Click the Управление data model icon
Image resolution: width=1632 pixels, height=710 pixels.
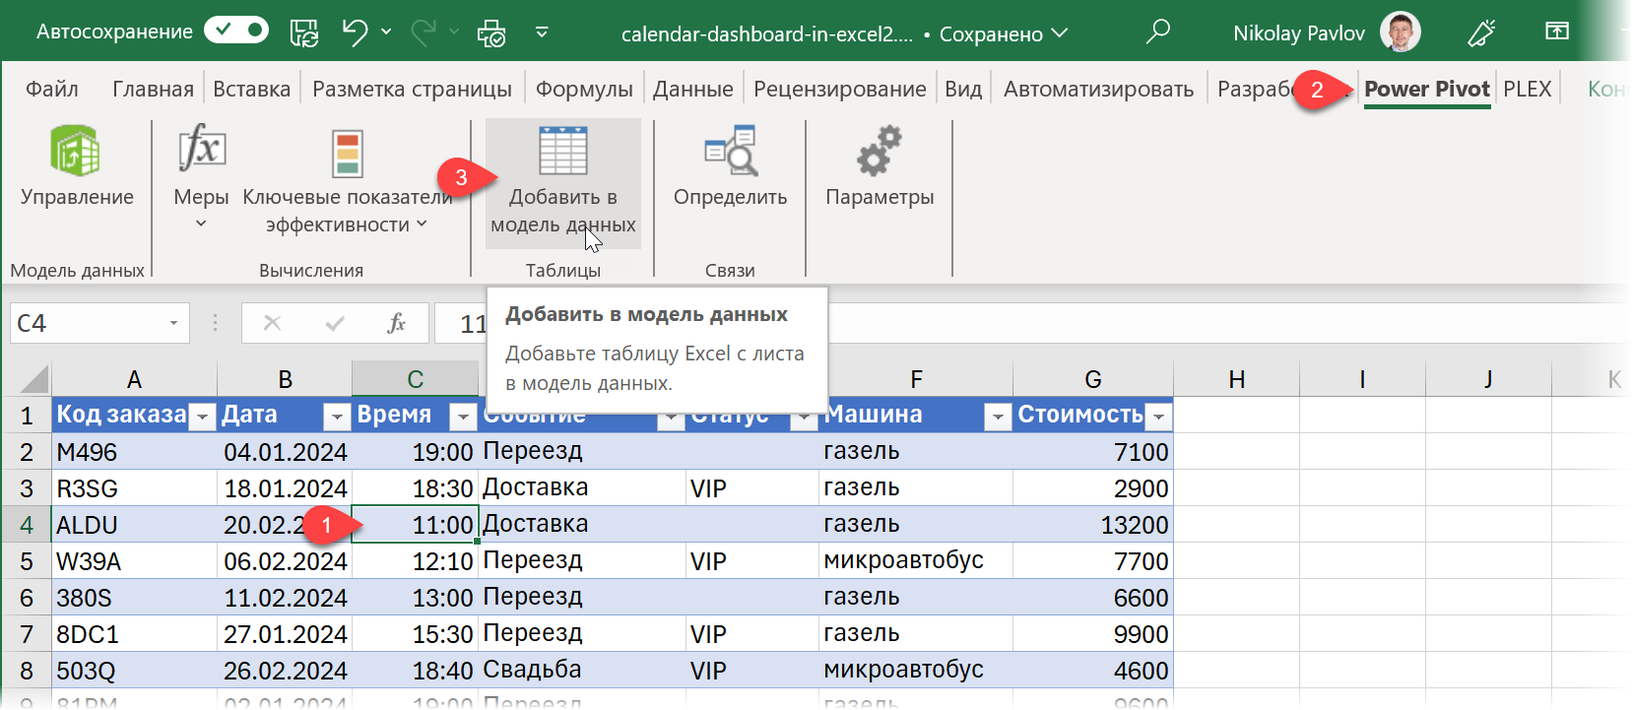tap(77, 165)
